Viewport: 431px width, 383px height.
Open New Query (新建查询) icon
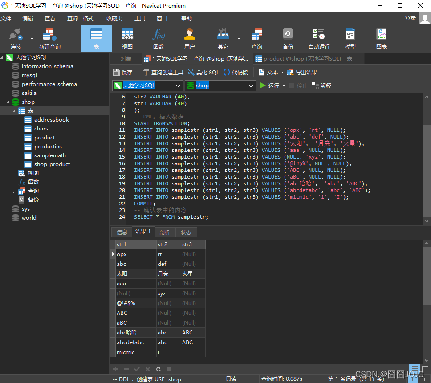point(49,38)
